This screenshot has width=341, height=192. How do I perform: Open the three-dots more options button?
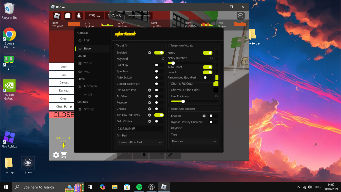[x=241, y=16]
